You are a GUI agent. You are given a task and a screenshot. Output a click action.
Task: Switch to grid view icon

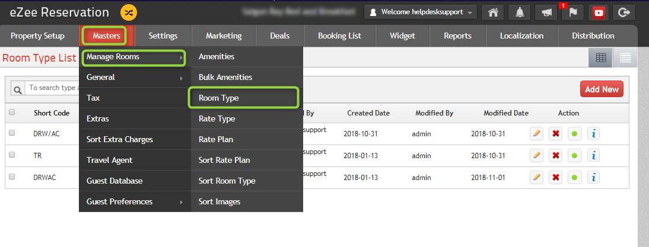point(600,58)
